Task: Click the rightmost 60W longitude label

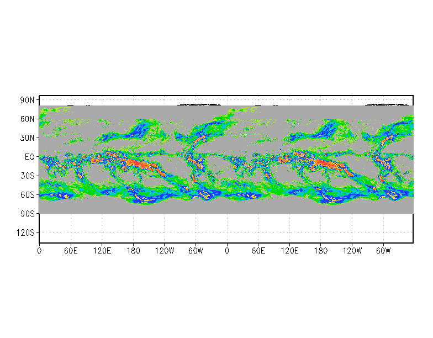Action: 383,251
